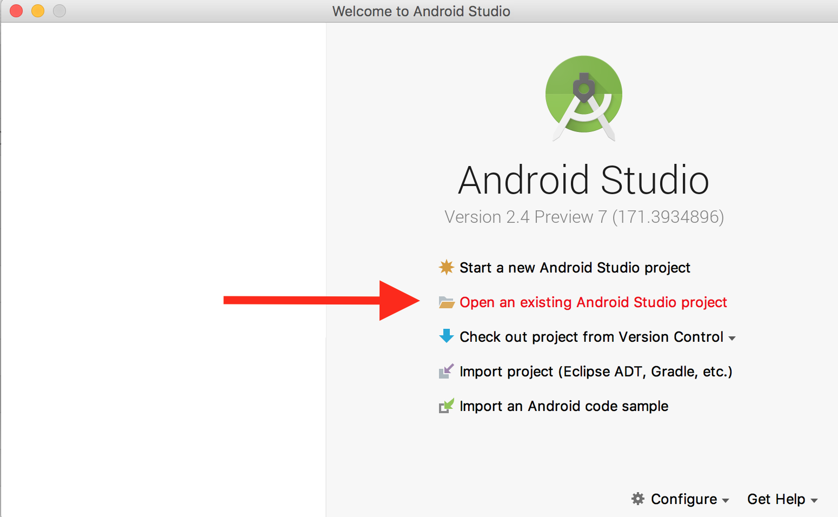Image resolution: width=838 pixels, height=517 pixels.
Task: Choose Import project (Eclipse ADT, Gradle, etc.)
Action: (595, 372)
